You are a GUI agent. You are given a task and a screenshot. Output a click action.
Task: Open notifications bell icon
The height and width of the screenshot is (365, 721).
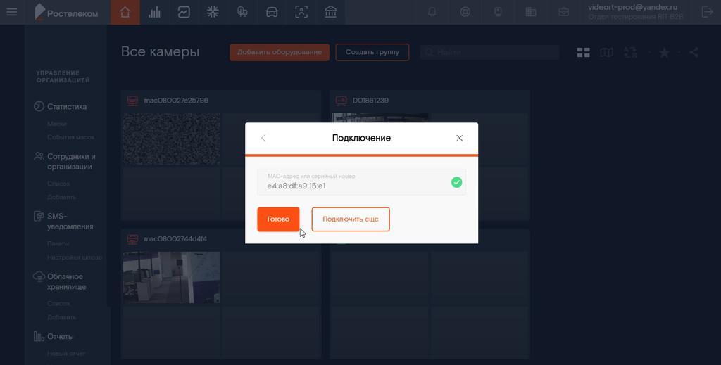432,13
